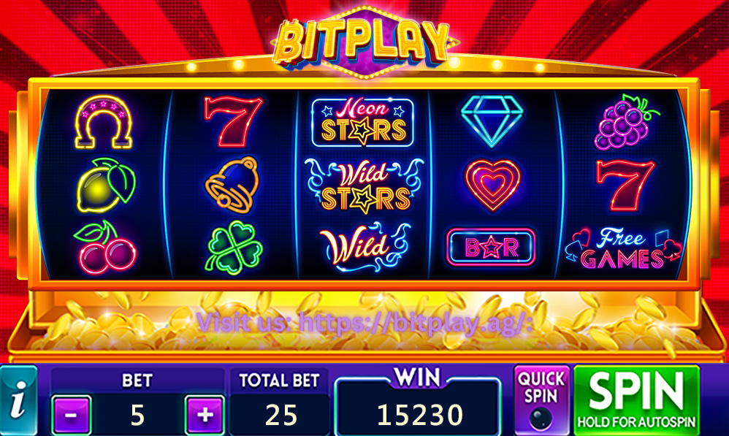Open the info paytable button
Image resolution: width=729 pixels, height=436 pixels.
(x=18, y=401)
